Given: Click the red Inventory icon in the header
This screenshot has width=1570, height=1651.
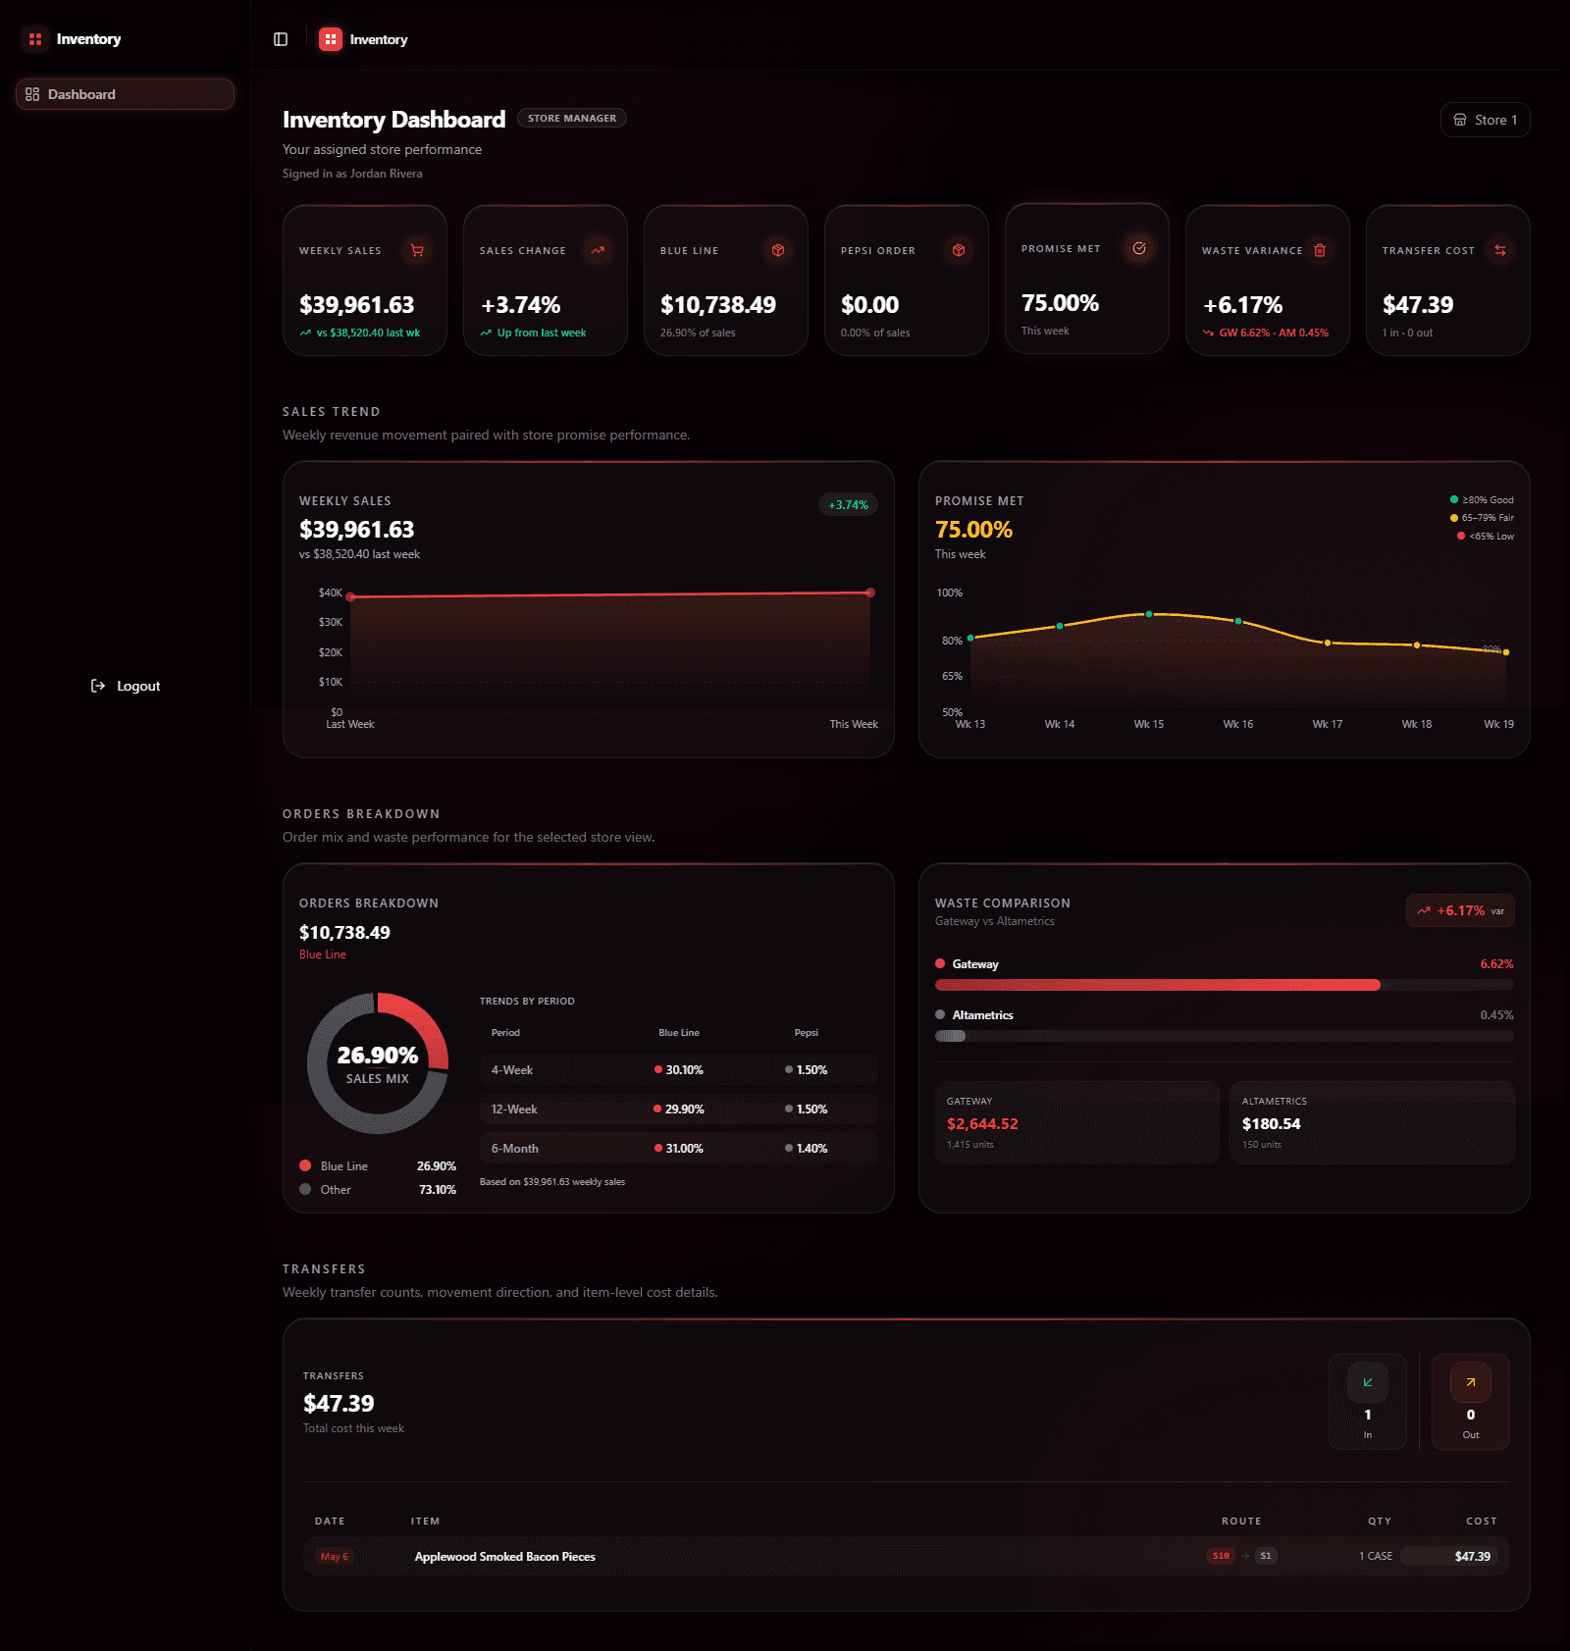Looking at the screenshot, I should click(331, 39).
